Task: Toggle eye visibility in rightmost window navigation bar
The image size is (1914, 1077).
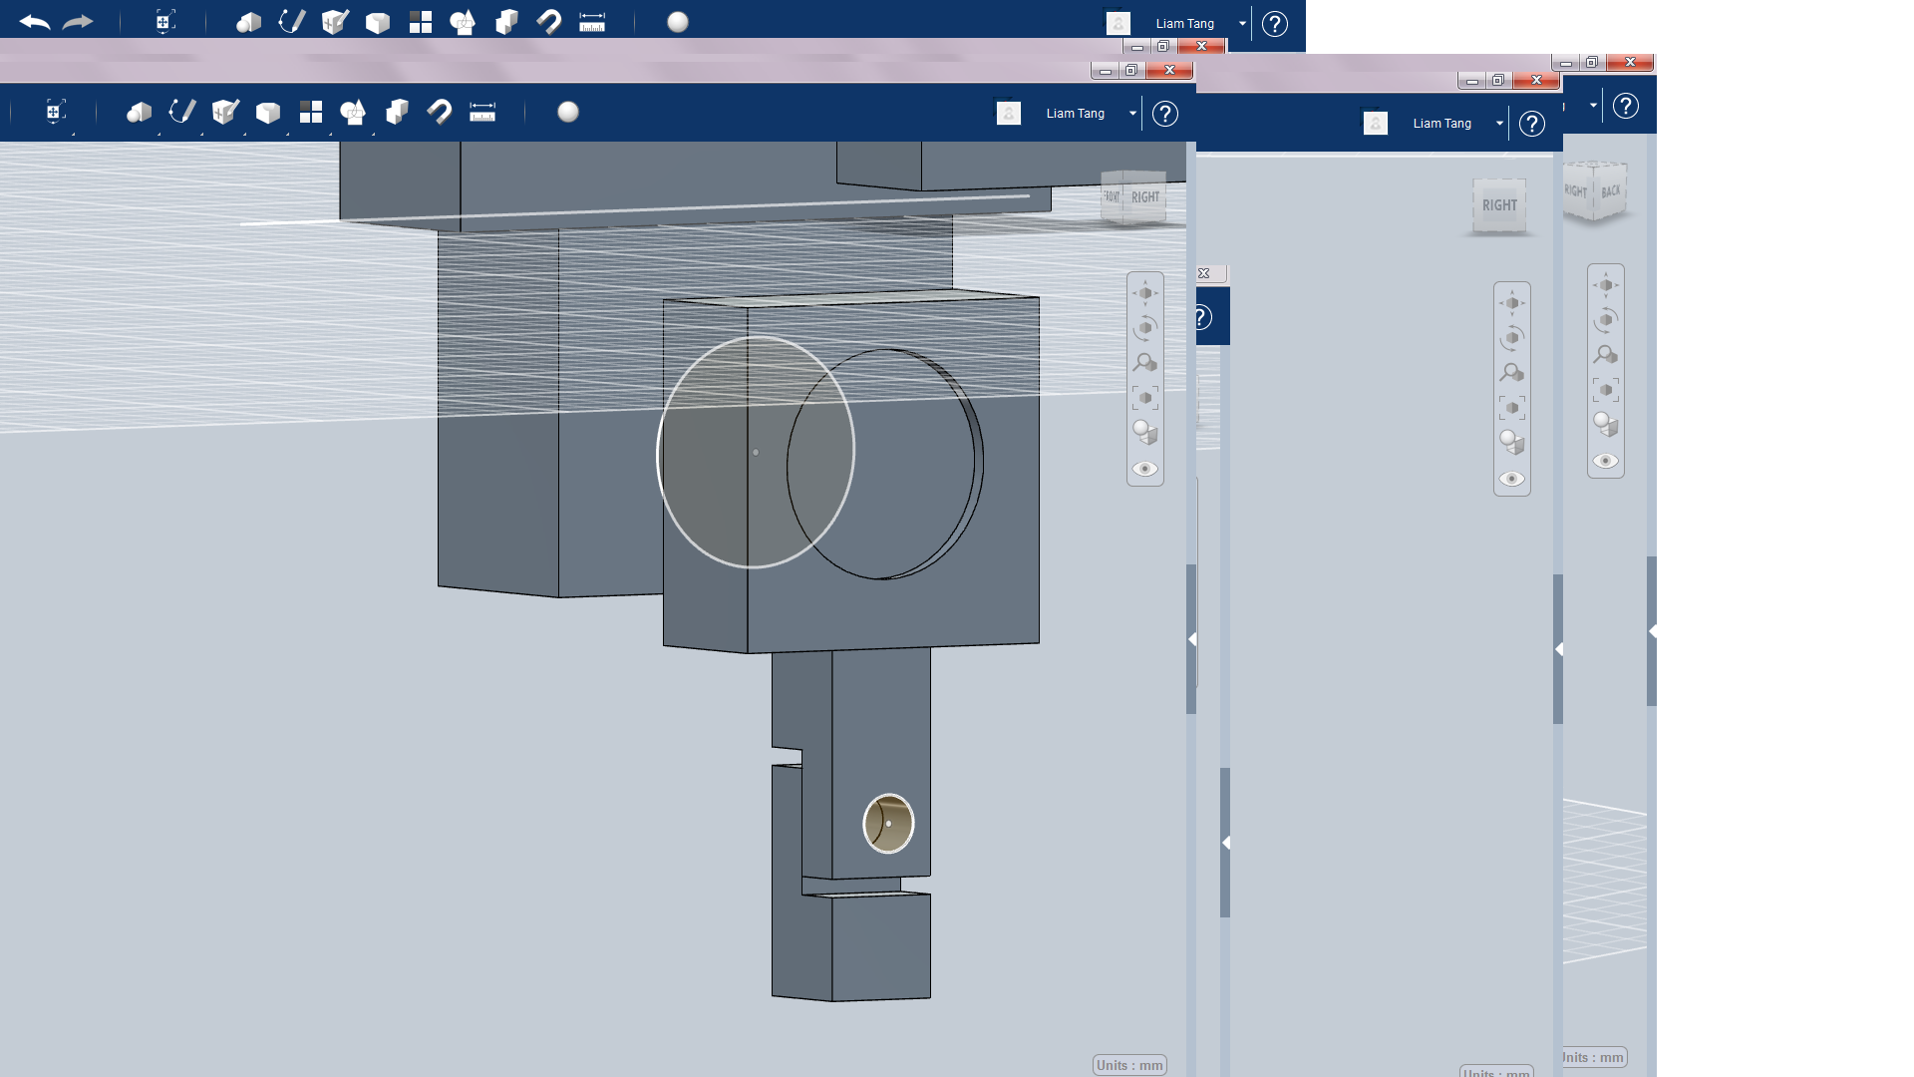Action: pos(1606,461)
